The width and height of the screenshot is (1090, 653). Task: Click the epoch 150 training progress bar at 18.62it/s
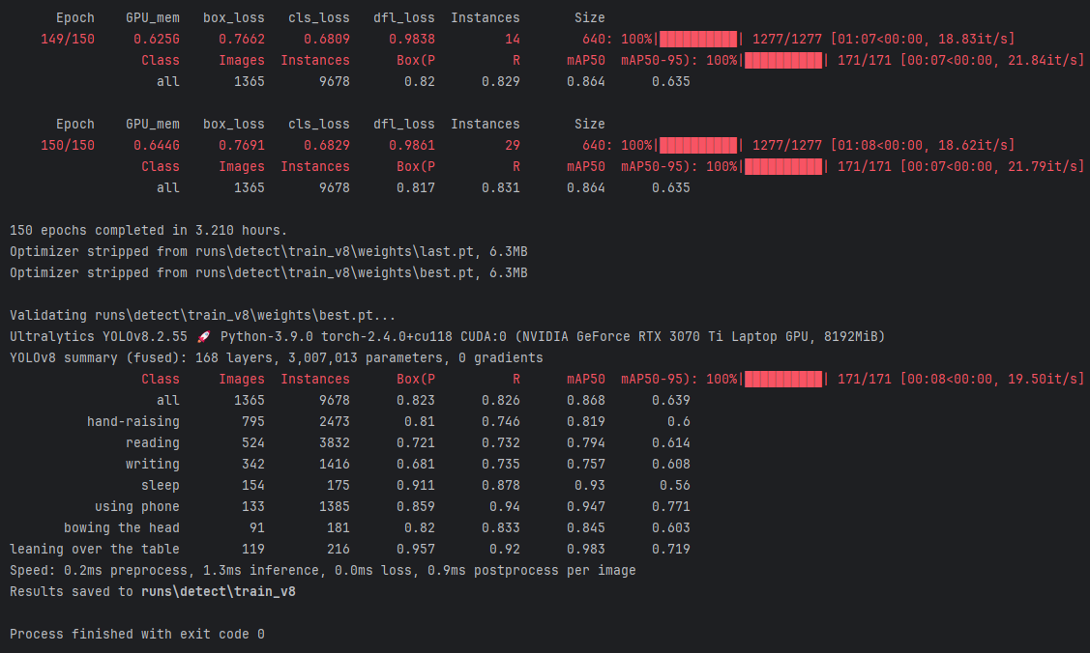coord(698,145)
